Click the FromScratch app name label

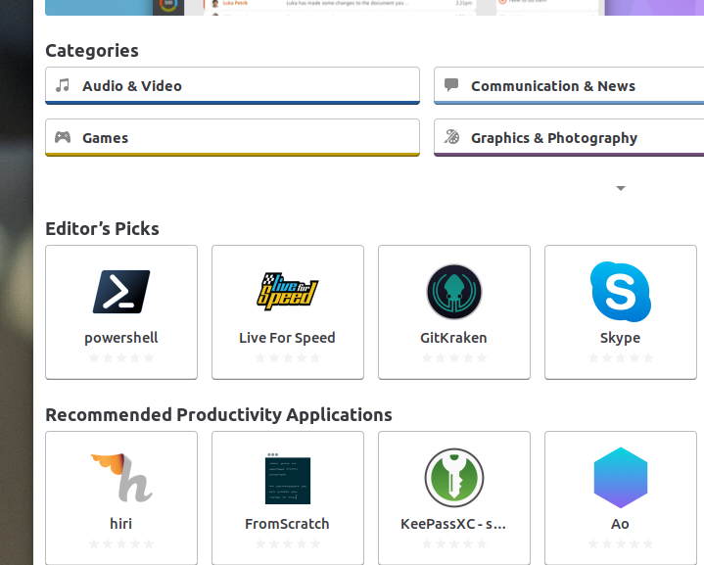click(287, 524)
